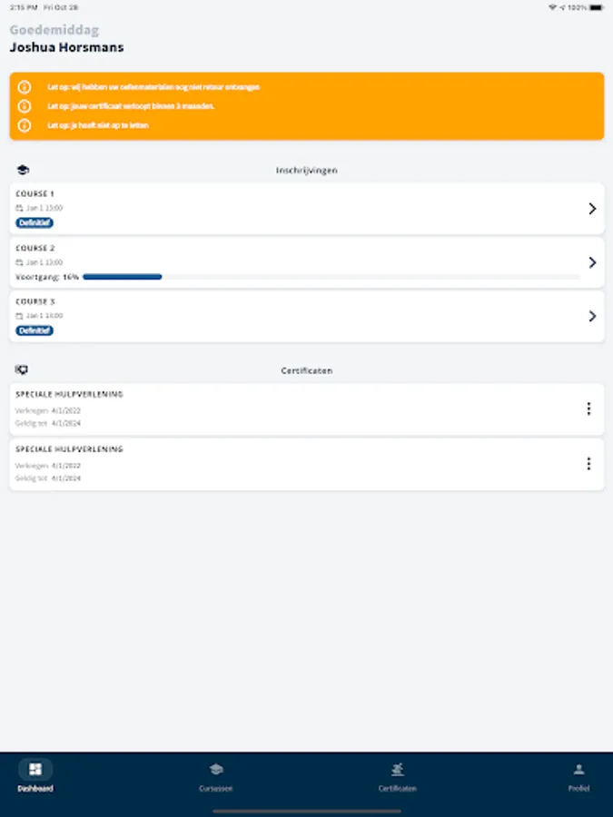Switch to the Cursussen tab label

(x=216, y=789)
